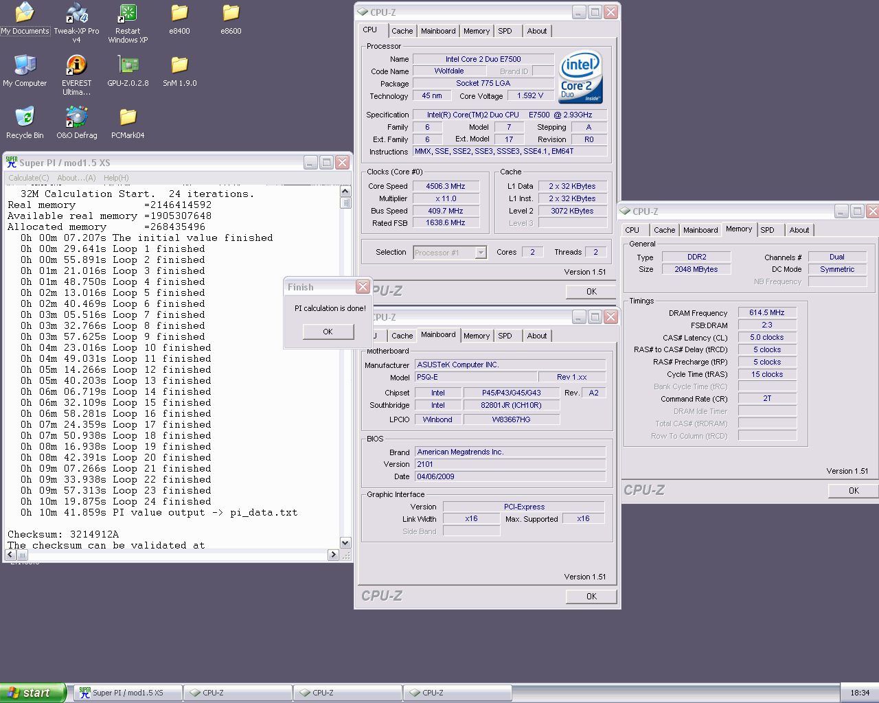
Task: Open Processor #1 selection dropdown
Action: point(481,253)
